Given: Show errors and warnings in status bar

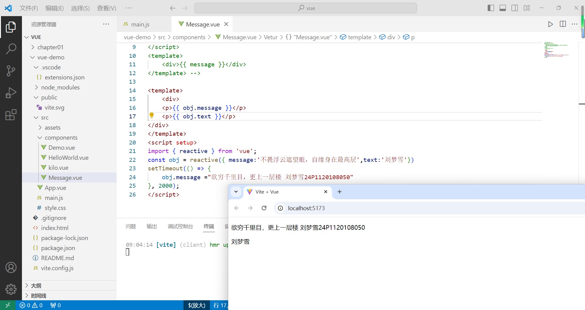Looking at the screenshot, I should point(31,305).
